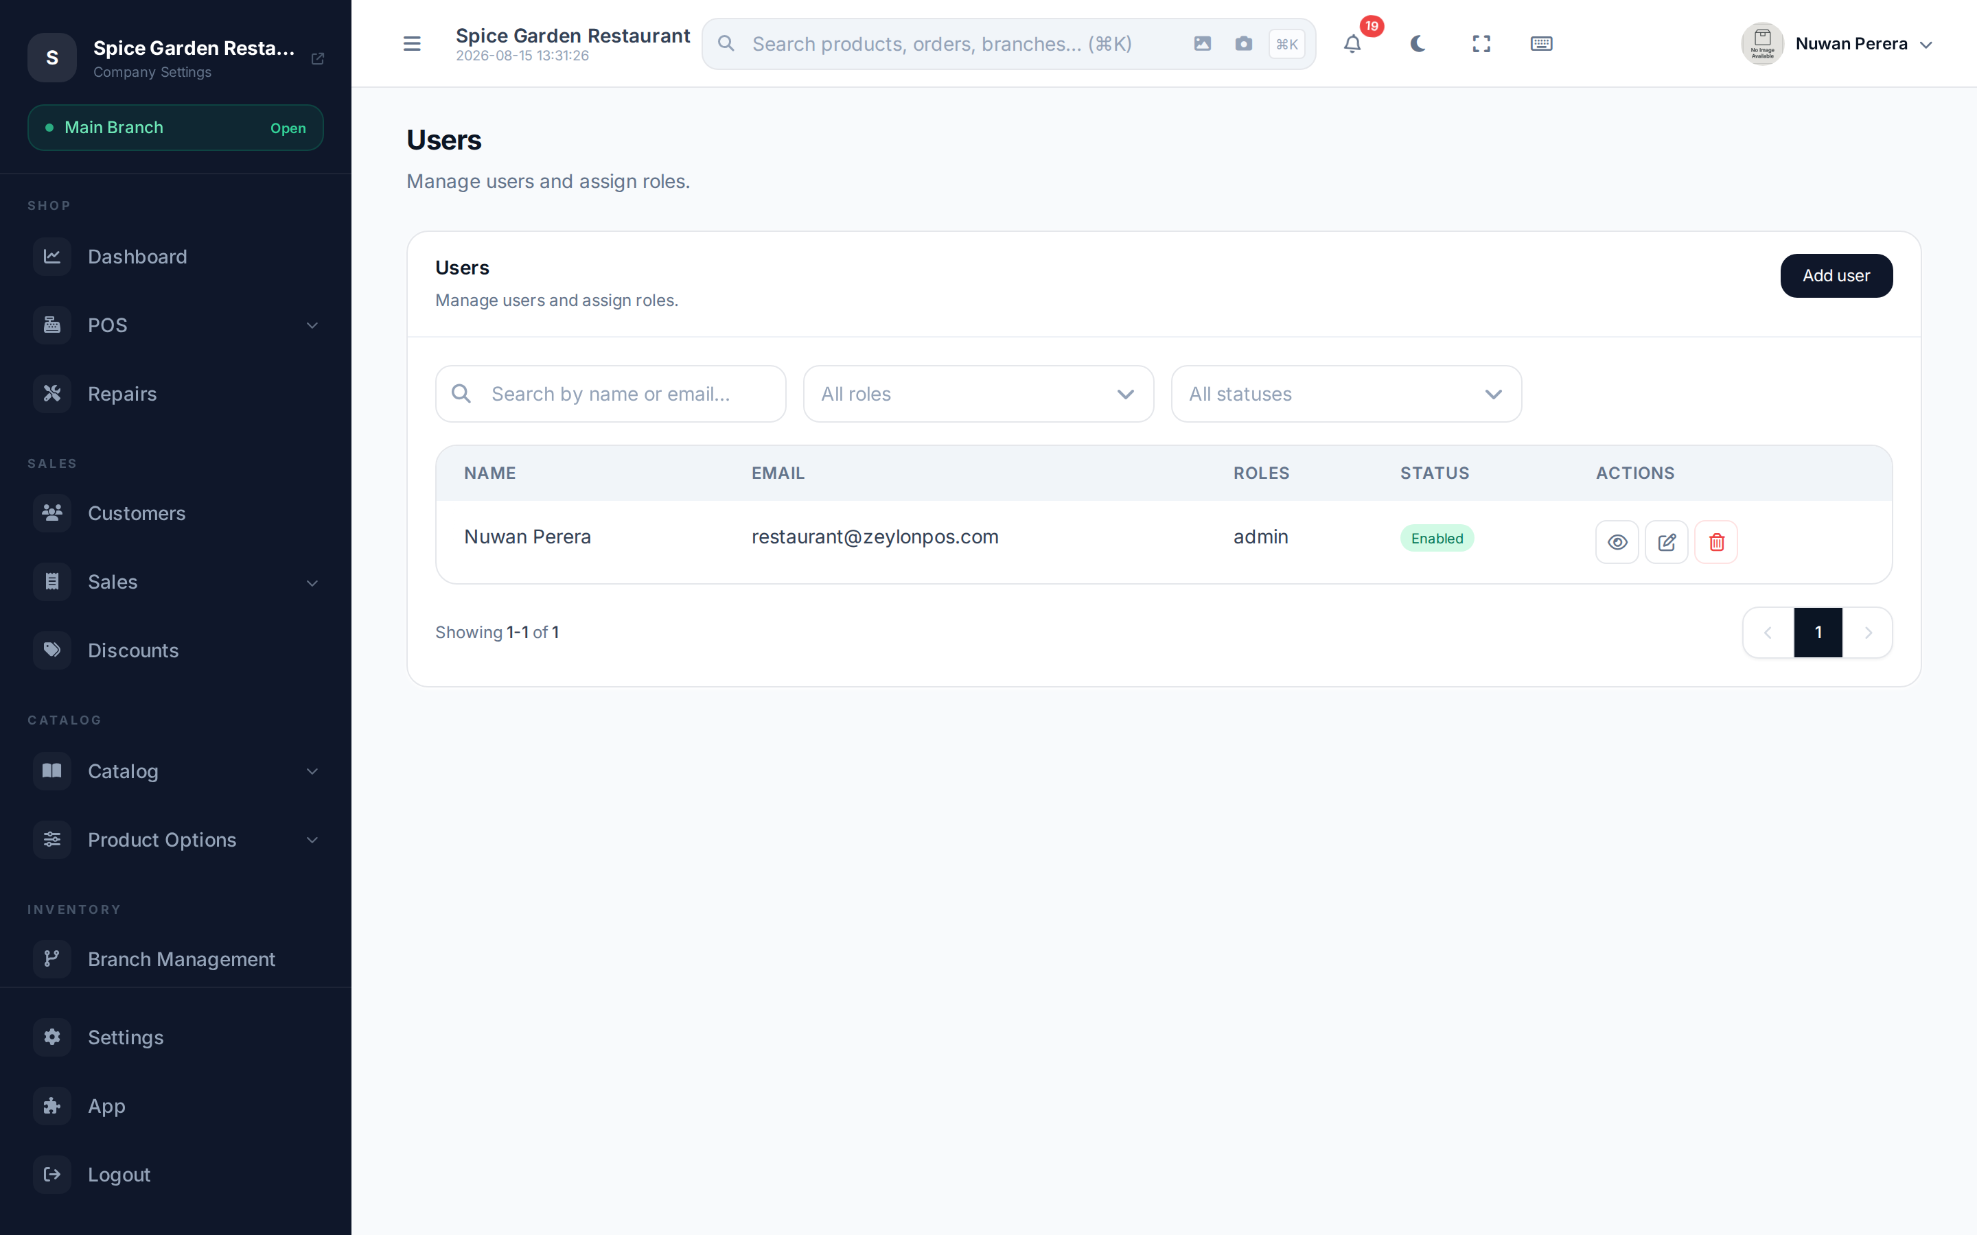The image size is (1977, 1235).
Task: Click the restaurant@zeylonpos.com email cell
Action: click(875, 537)
